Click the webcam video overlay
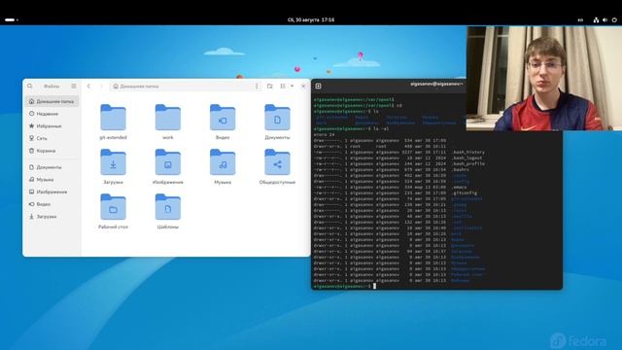This screenshot has height=350, width=622. [544, 79]
